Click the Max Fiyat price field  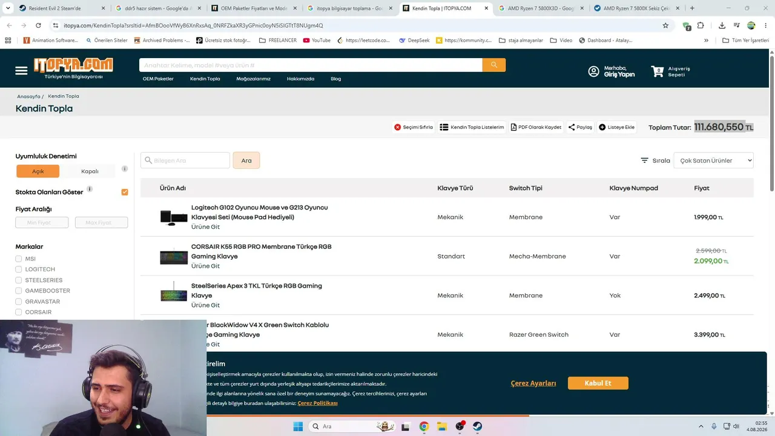pyautogui.click(x=101, y=222)
